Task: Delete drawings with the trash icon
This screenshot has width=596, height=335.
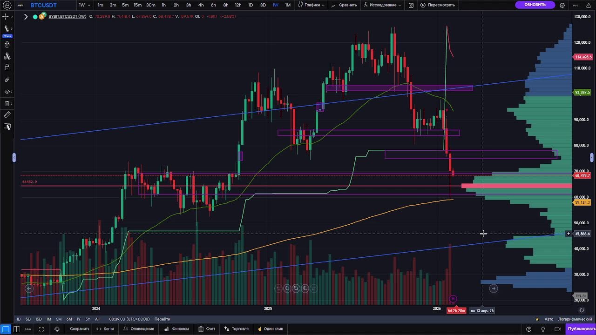Action: (x=7, y=103)
